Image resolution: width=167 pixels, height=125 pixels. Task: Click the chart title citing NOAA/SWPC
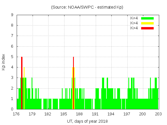87,7
